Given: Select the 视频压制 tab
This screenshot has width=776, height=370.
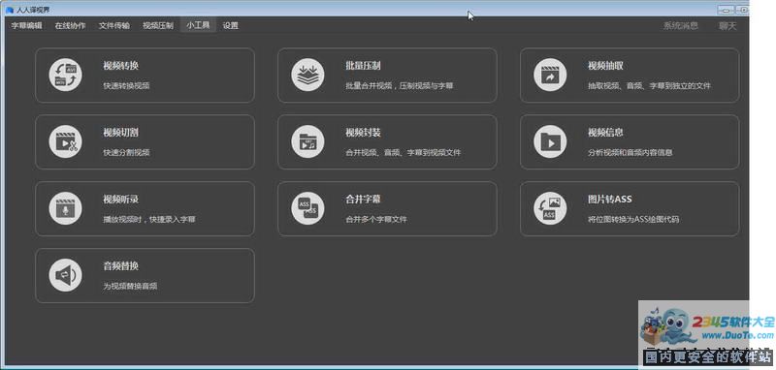Looking at the screenshot, I should point(158,26).
